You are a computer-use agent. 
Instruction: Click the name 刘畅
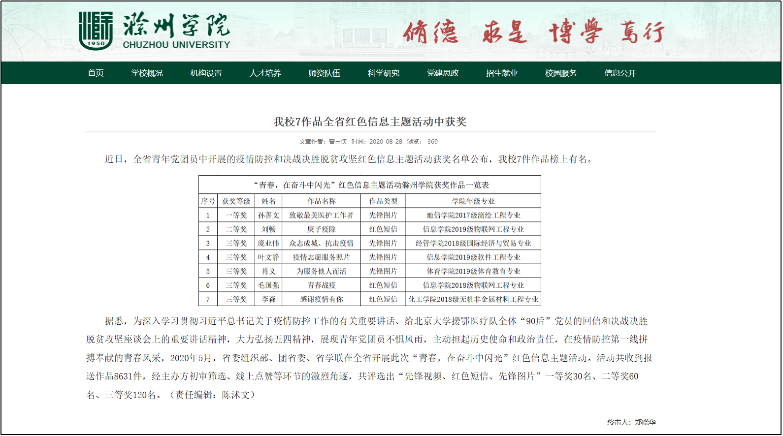point(268,229)
